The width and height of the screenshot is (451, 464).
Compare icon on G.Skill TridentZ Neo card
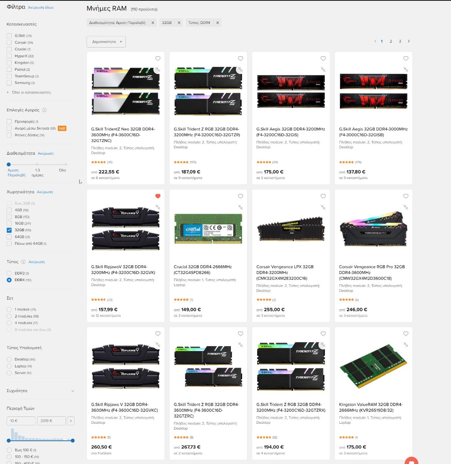(x=158, y=70)
